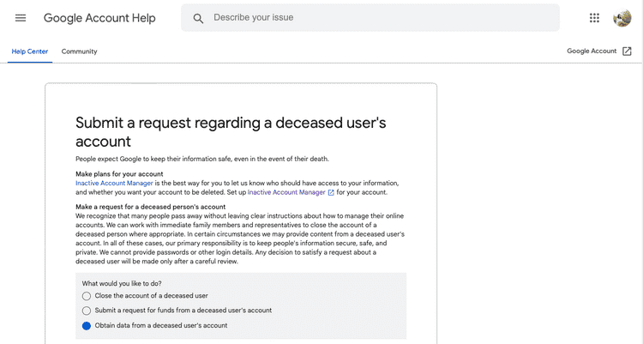Click 'Make a request for a deceased person's account' subheading

tap(151, 207)
